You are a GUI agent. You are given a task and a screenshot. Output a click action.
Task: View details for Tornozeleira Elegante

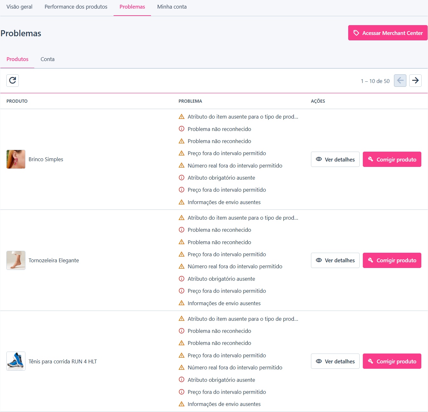(335, 260)
